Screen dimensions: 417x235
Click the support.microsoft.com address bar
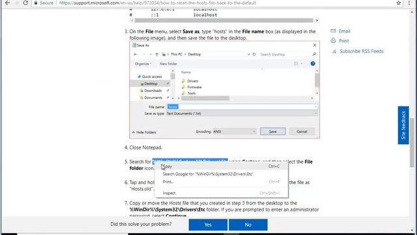158,3
